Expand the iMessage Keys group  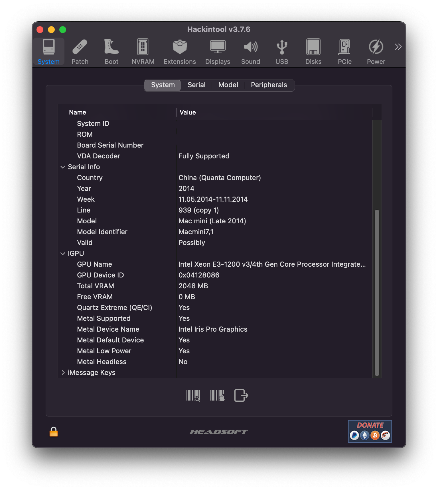coord(63,373)
